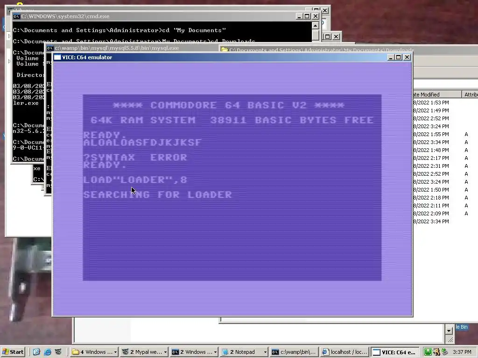Viewport: 478px width, 358px height.
Task: Select file row dated 8/2022 2:17 PM
Action: 431,158
